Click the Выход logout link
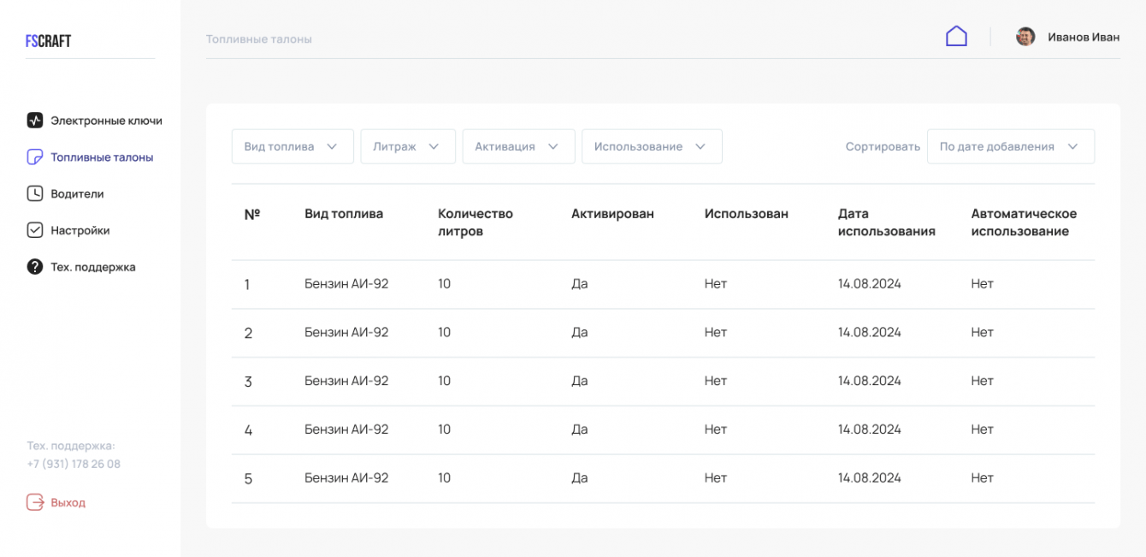Image resolution: width=1146 pixels, height=557 pixels. click(x=68, y=502)
